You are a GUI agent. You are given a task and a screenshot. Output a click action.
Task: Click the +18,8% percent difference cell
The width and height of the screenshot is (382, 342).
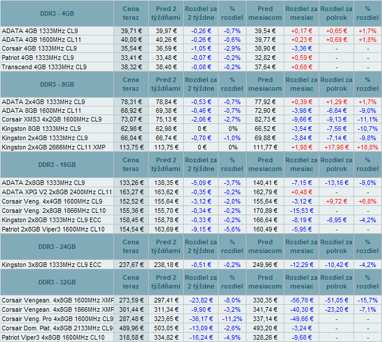[367, 147]
